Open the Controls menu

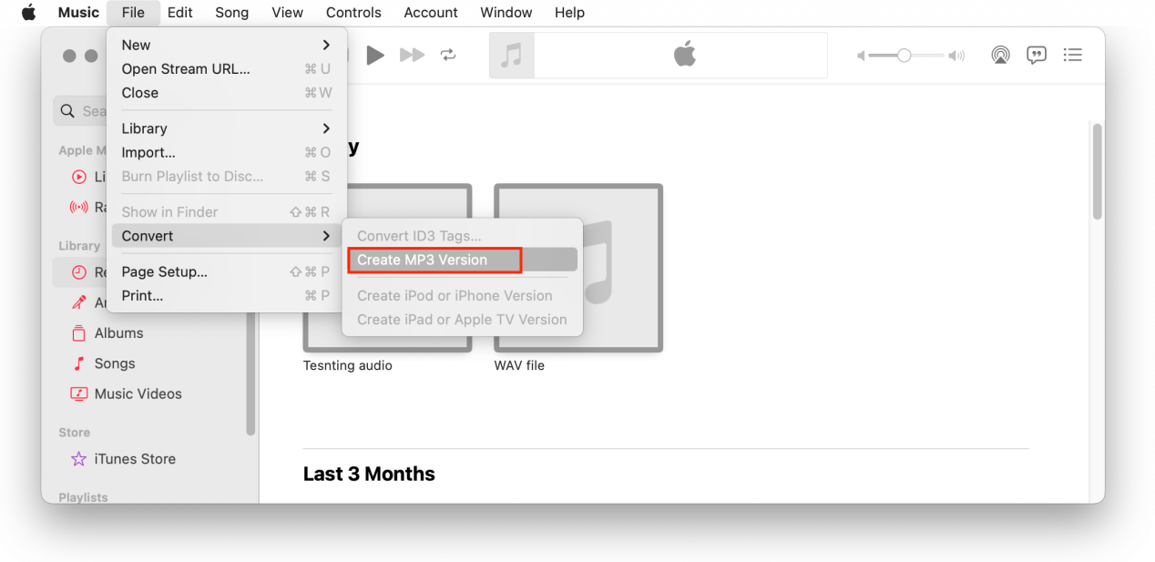click(353, 13)
